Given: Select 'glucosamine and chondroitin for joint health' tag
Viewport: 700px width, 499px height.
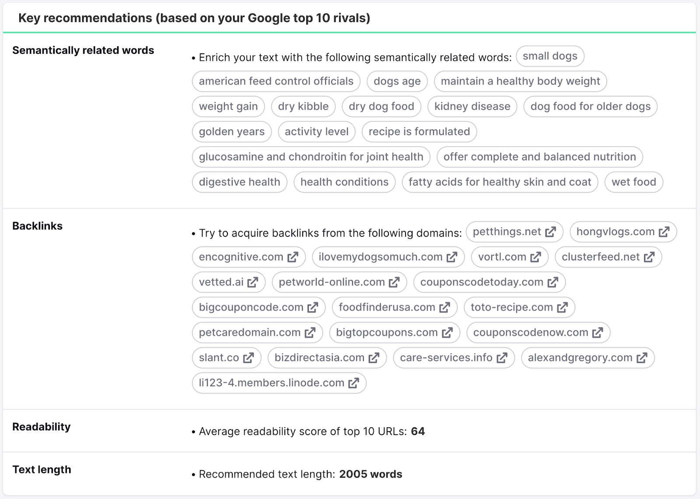Looking at the screenshot, I should pyautogui.click(x=311, y=157).
